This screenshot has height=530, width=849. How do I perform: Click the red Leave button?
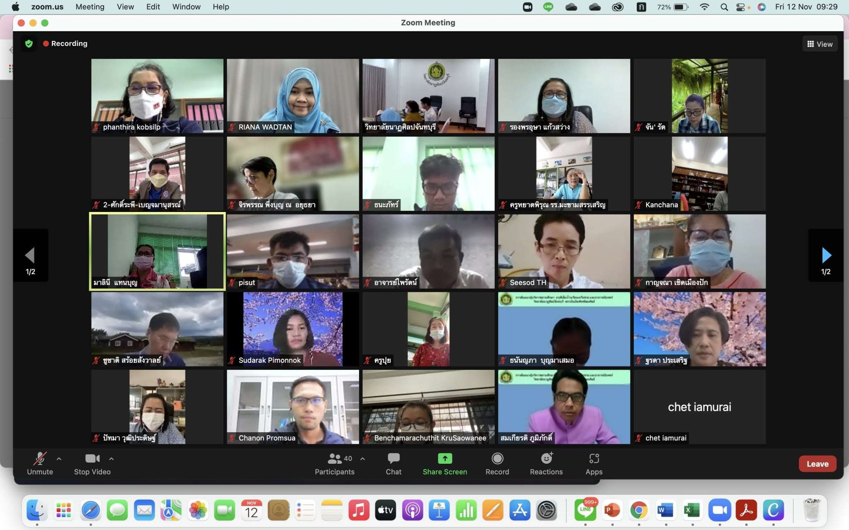point(817,464)
